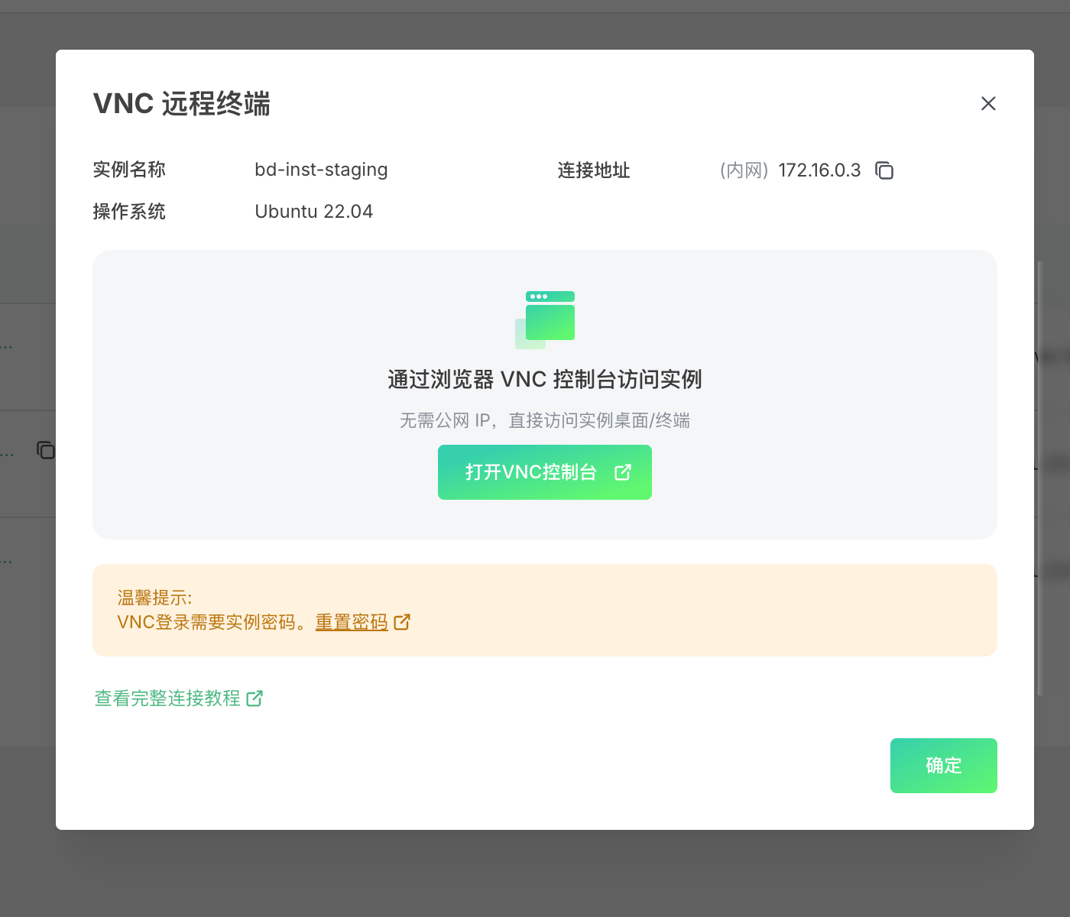1070x917 pixels.
Task: Click the copy icon in background page
Action: [46, 450]
